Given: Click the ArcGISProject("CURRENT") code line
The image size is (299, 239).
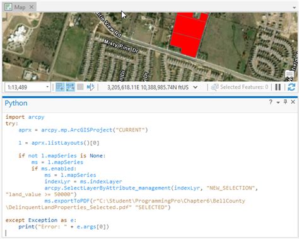Looking at the screenshot, I should click(x=83, y=130).
